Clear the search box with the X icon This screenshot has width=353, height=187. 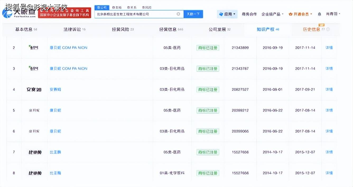pos(178,14)
